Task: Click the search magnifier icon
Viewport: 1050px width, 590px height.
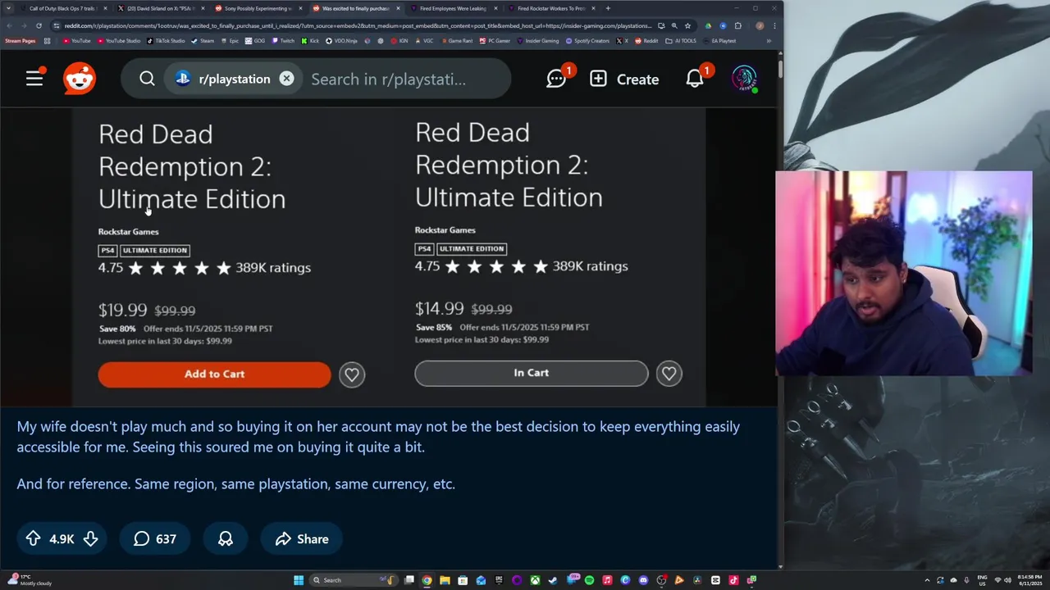Action: click(x=147, y=79)
